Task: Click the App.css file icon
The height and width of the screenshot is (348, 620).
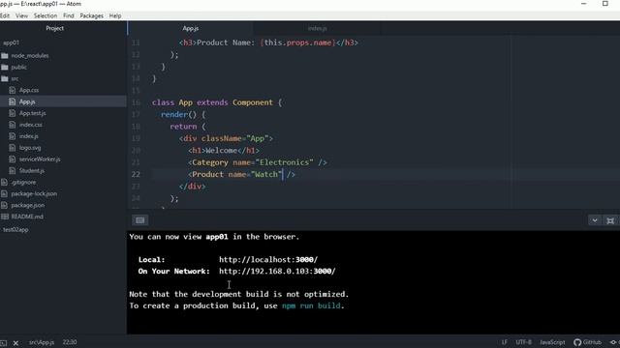Action: point(13,90)
